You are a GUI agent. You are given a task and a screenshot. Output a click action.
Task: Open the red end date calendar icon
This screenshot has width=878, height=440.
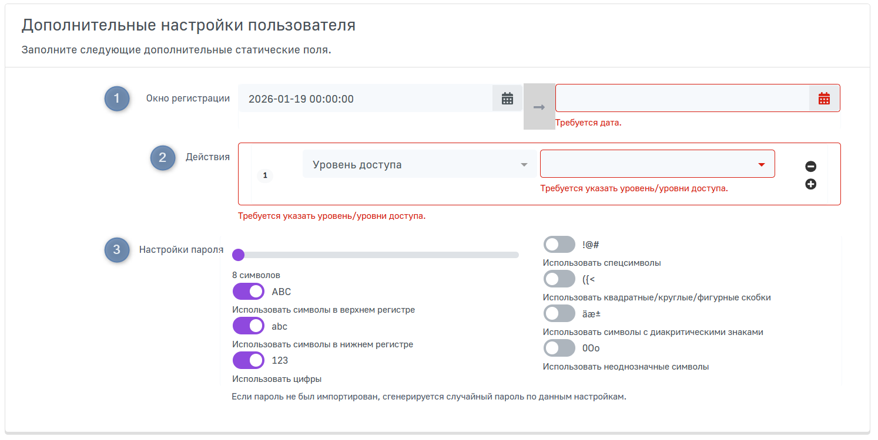pyautogui.click(x=824, y=99)
